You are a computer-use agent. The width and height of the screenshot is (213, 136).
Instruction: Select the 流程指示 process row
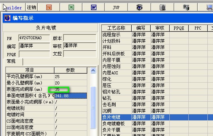(x=157, y=35)
